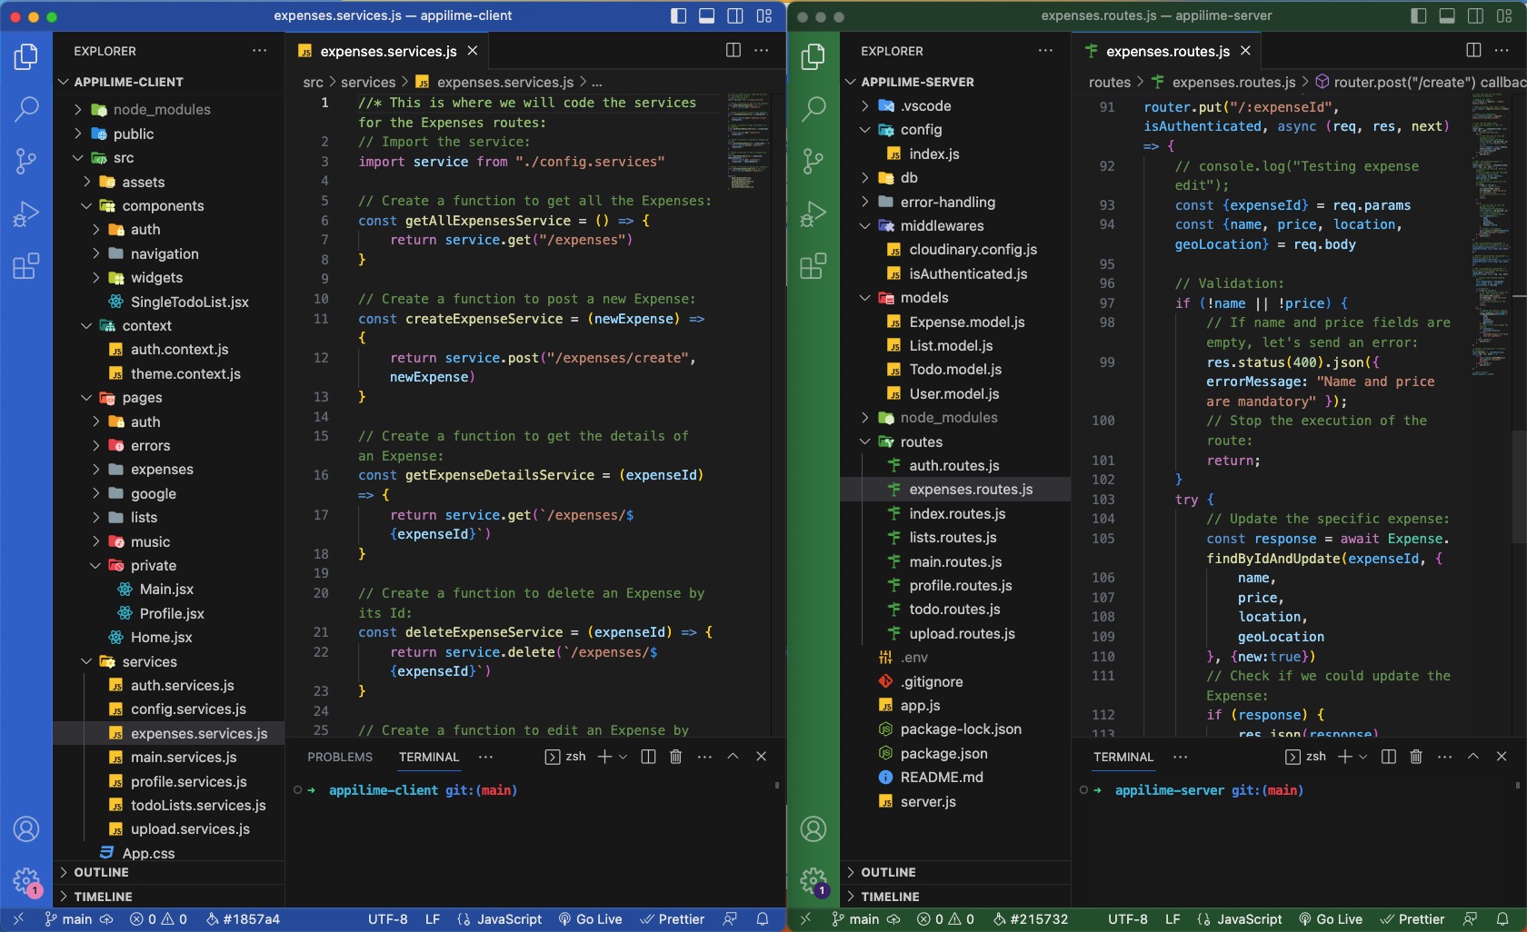This screenshot has height=932, width=1527.
Task: Open Explorer view in appilime-server window
Action: (813, 57)
